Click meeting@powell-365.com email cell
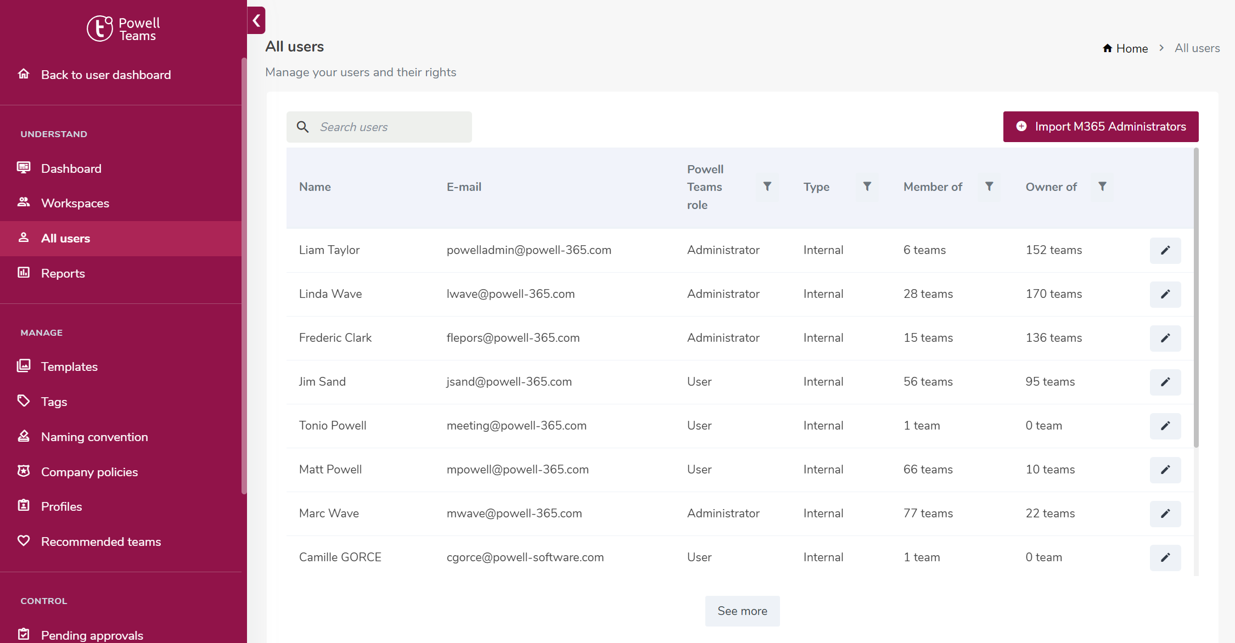The image size is (1235, 643). click(x=516, y=426)
